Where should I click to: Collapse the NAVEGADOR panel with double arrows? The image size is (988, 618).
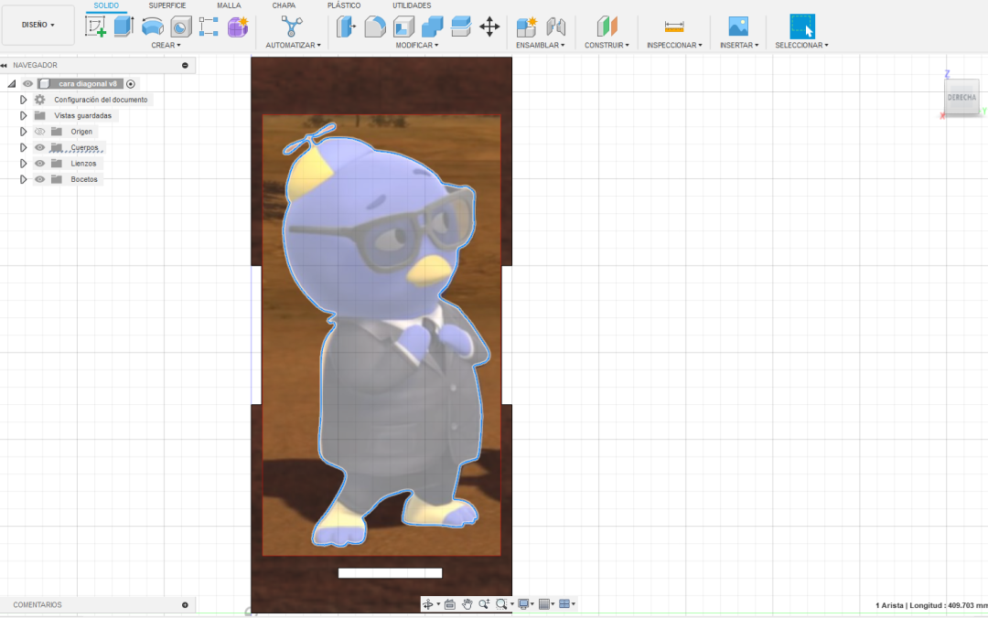click(x=4, y=66)
